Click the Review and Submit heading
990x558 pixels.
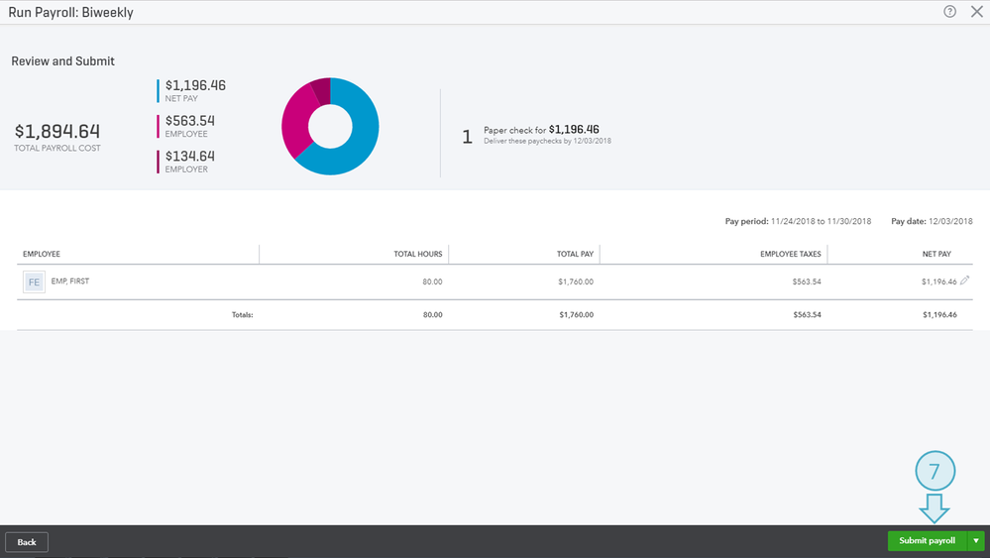pos(63,61)
